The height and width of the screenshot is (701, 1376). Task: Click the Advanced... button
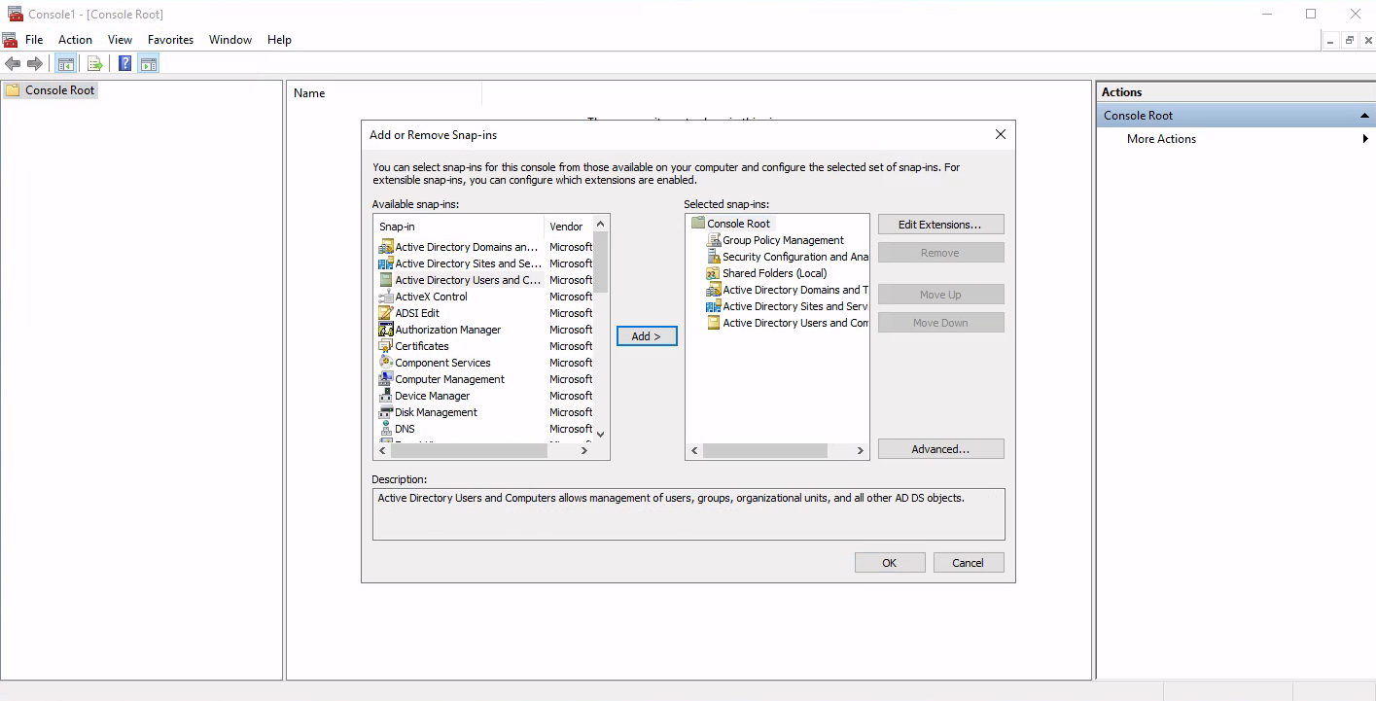coord(940,449)
